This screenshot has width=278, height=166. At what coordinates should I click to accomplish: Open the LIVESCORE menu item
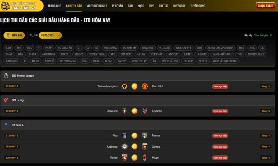coord(179,6)
